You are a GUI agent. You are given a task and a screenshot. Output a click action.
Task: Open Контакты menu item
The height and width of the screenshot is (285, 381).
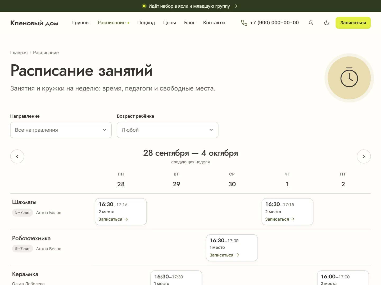(214, 23)
